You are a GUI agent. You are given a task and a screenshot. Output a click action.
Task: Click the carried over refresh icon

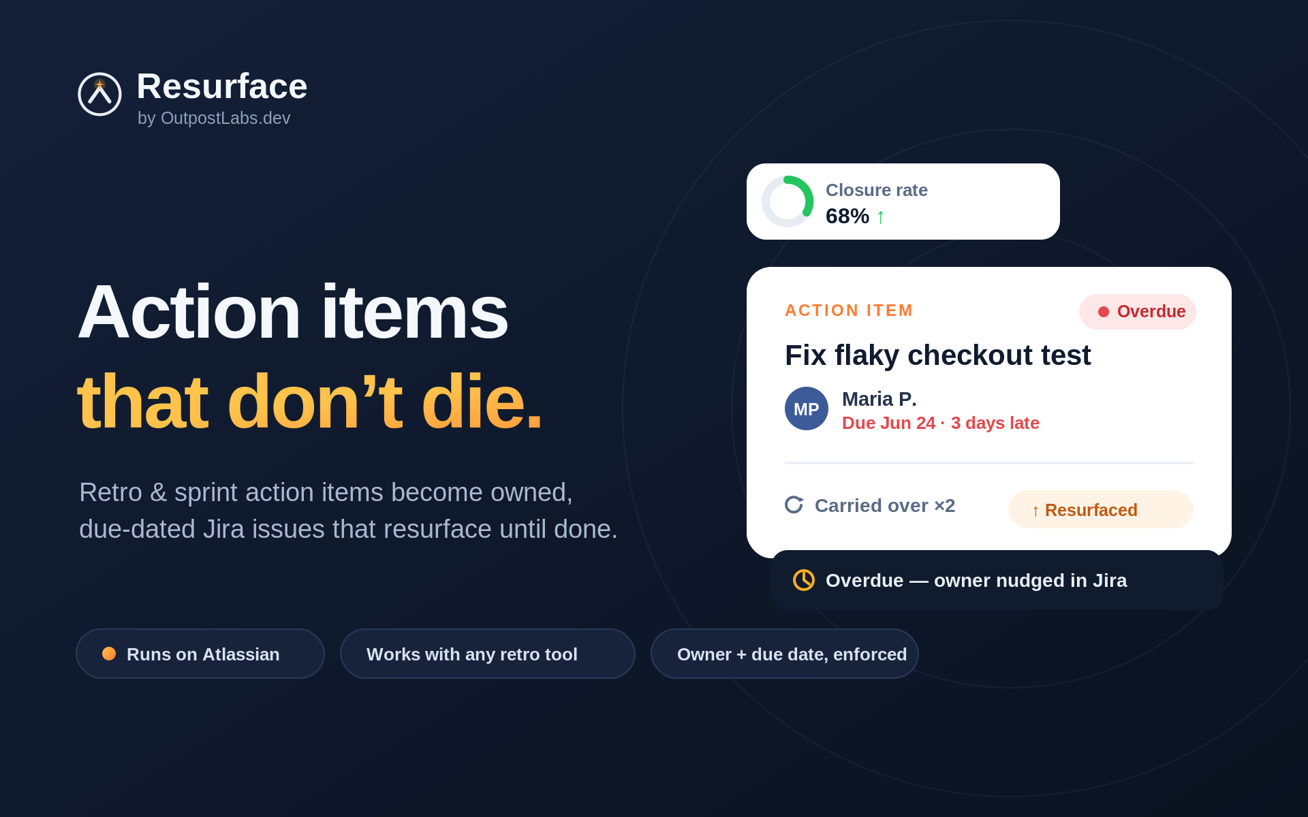pos(794,504)
